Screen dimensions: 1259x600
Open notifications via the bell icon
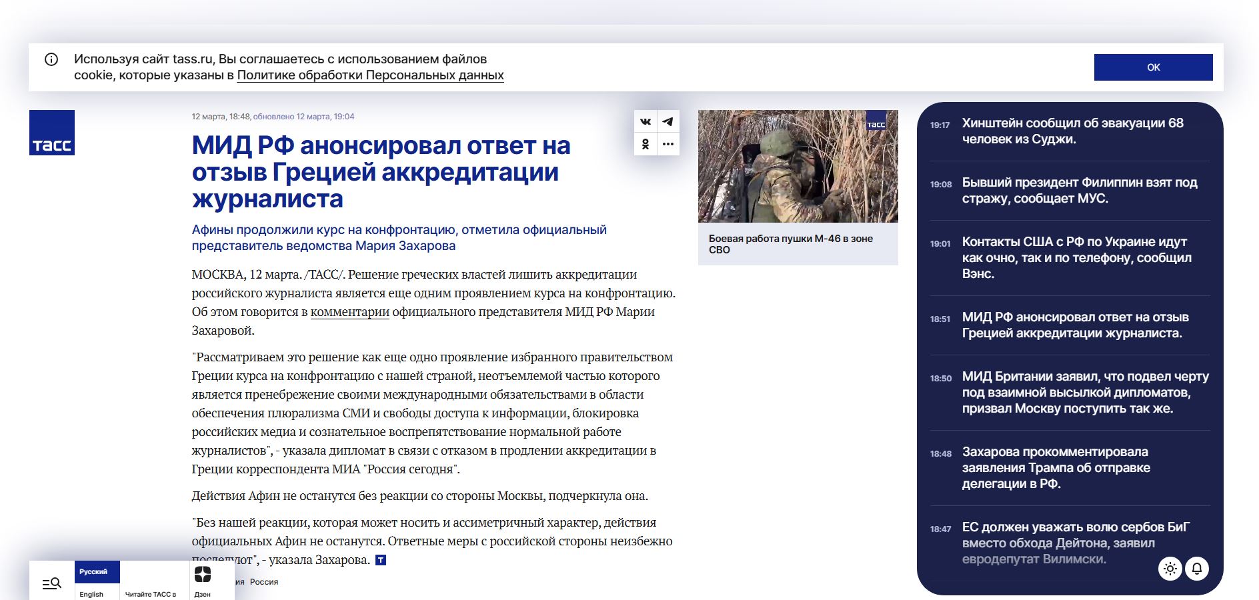tap(1197, 569)
